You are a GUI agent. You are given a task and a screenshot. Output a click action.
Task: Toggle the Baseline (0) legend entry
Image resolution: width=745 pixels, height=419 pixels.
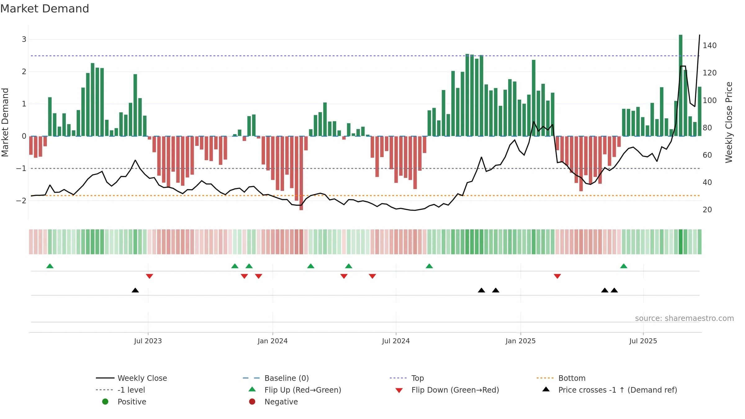click(276, 378)
